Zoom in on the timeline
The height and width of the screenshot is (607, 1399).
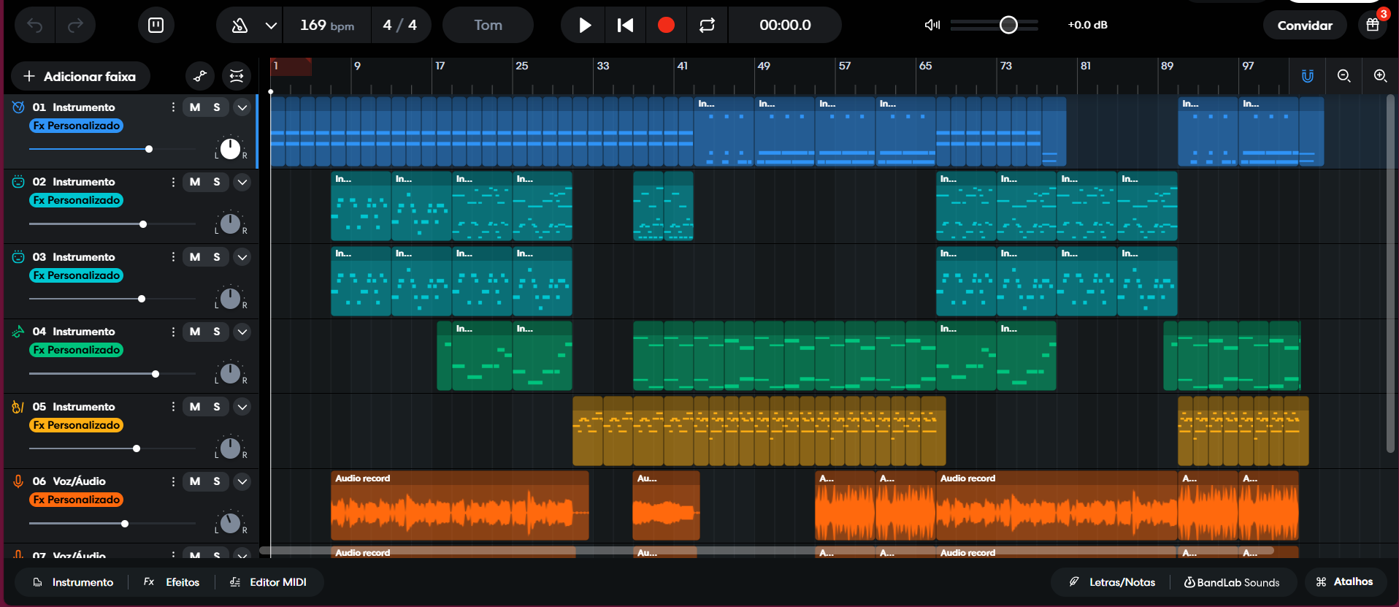coord(1380,76)
